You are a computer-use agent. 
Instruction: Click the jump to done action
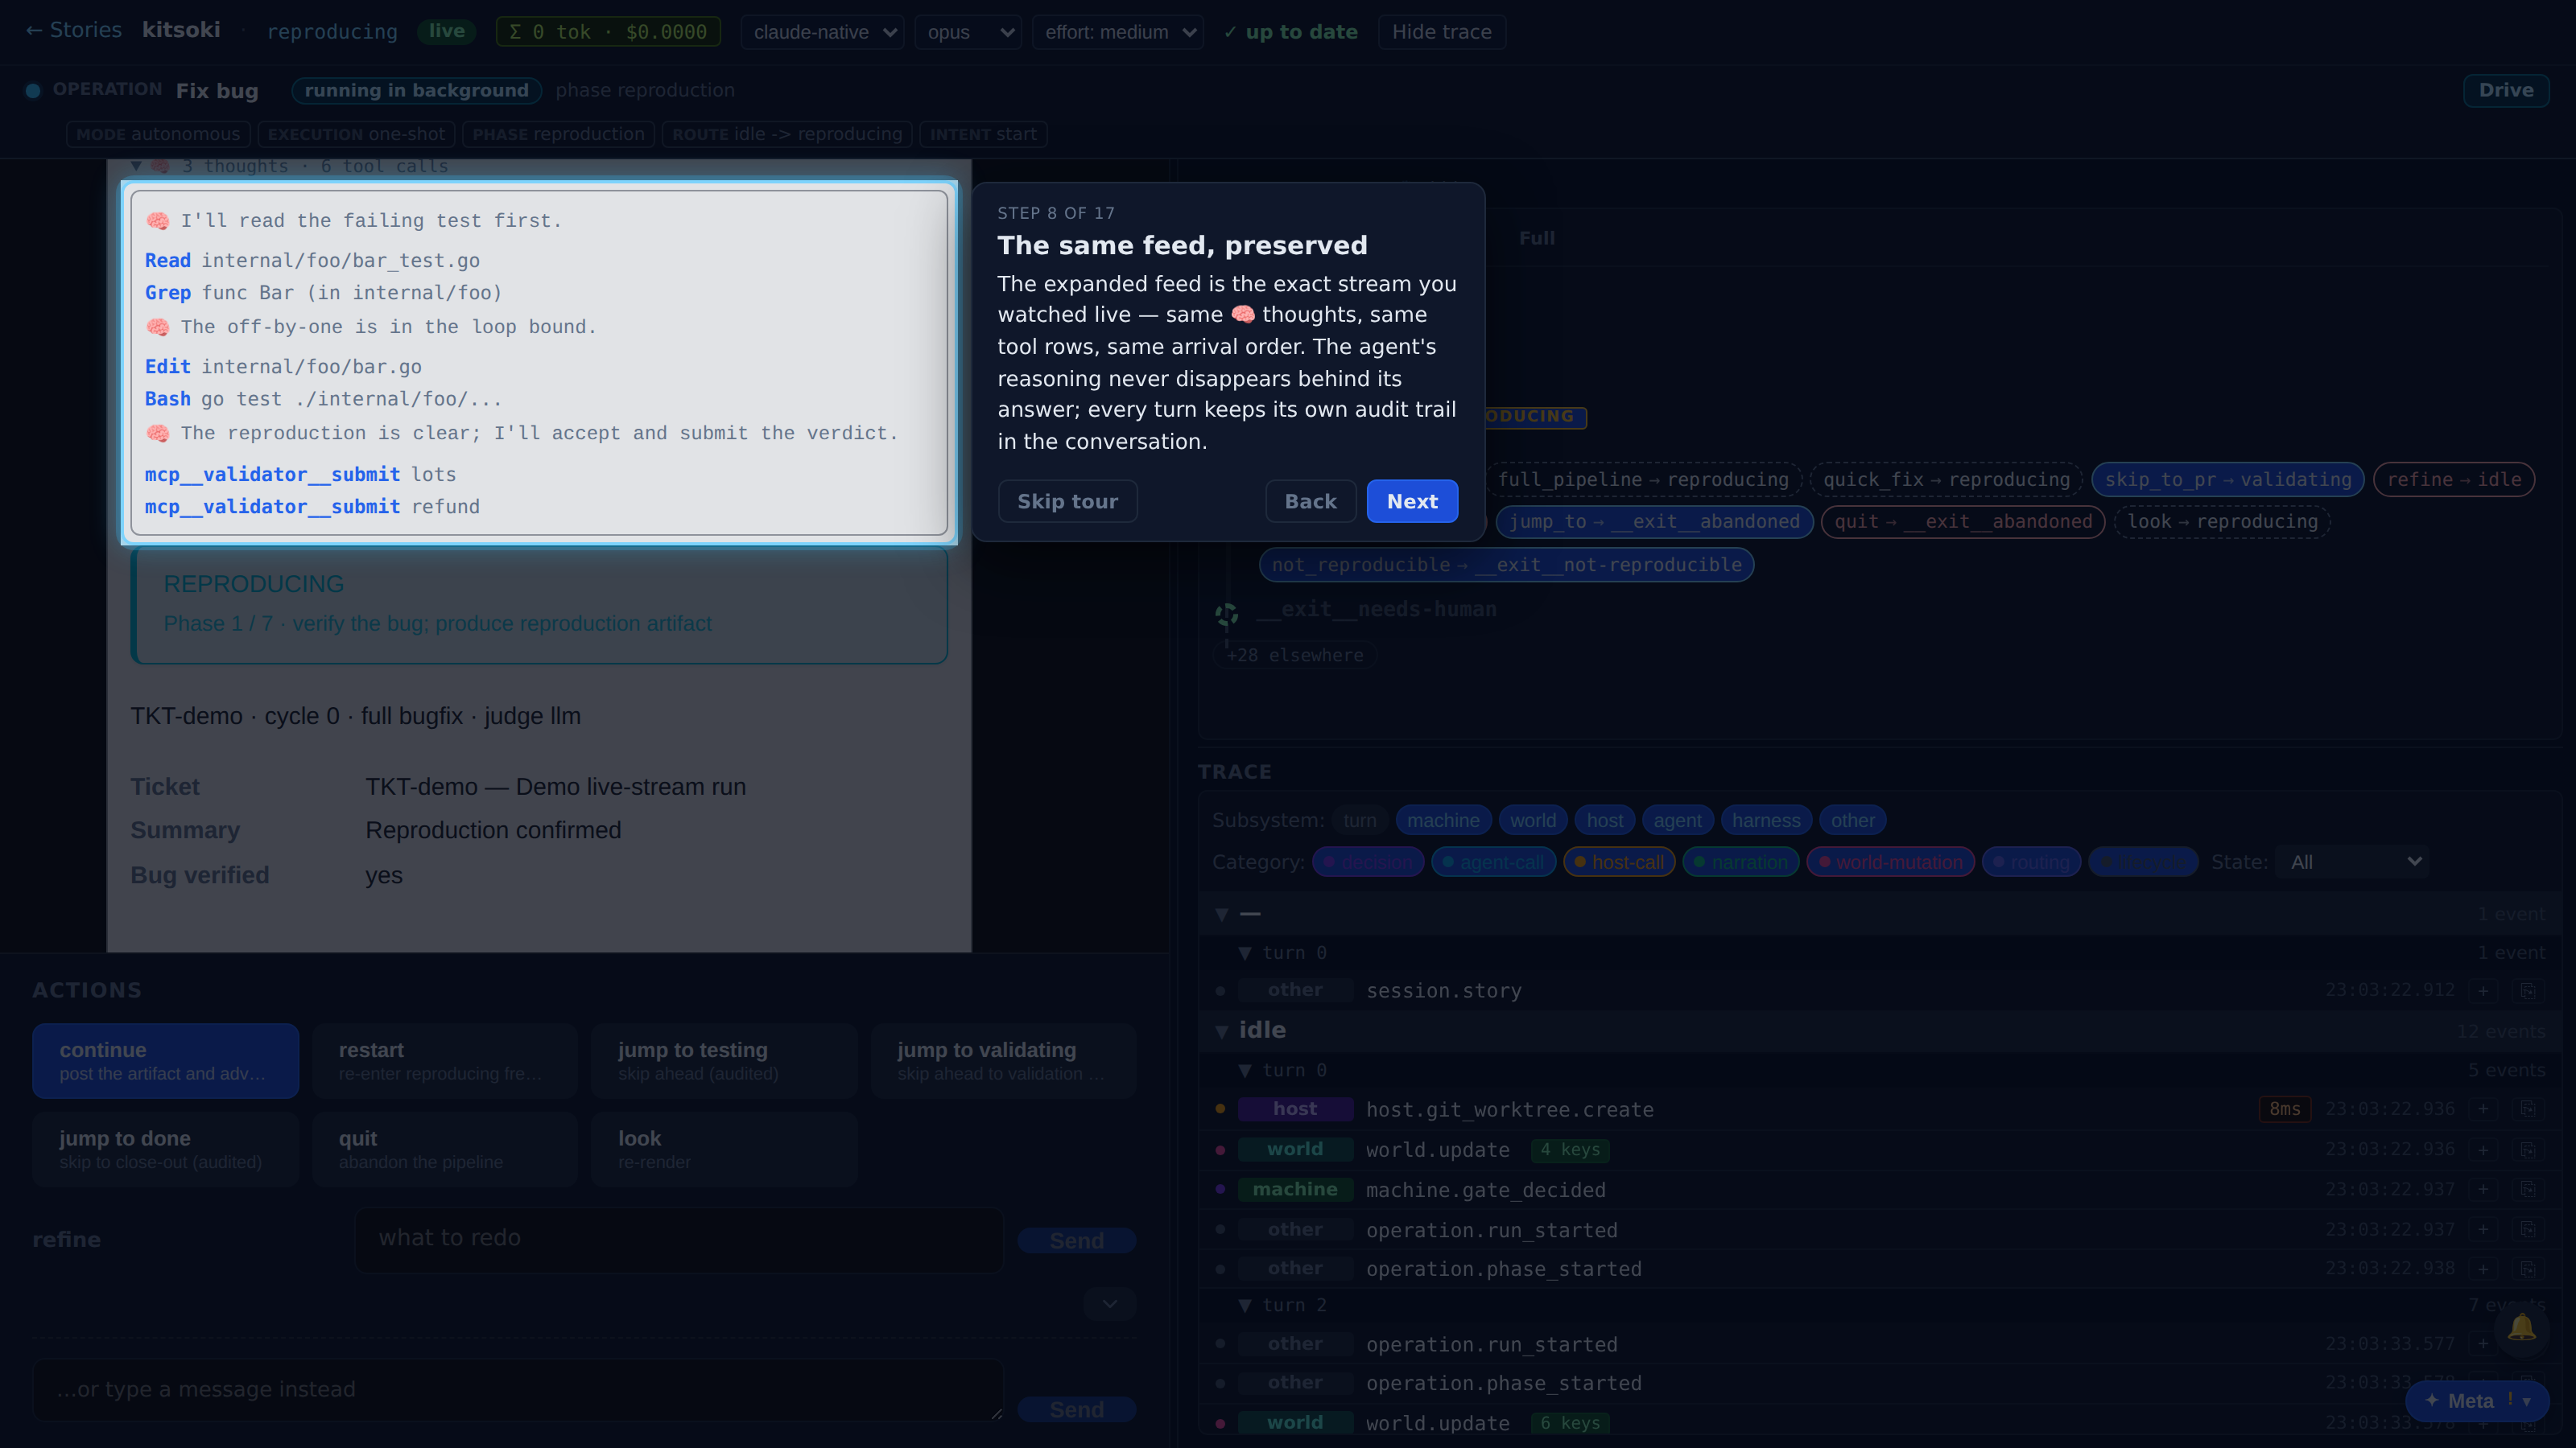(165, 1150)
